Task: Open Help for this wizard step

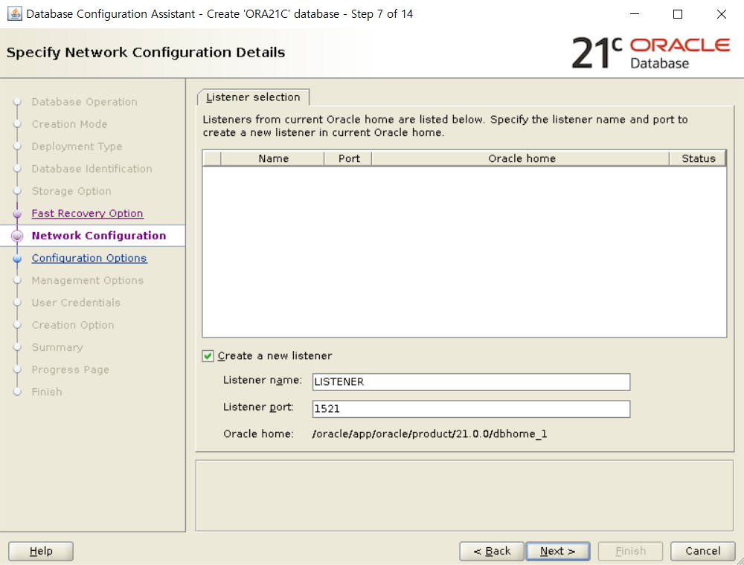Action: coord(41,552)
